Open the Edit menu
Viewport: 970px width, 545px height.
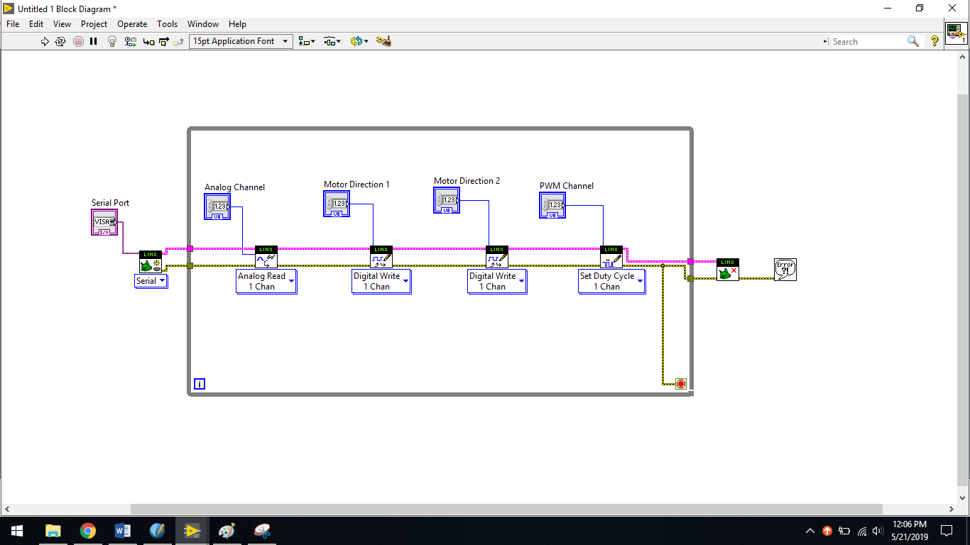click(x=36, y=23)
